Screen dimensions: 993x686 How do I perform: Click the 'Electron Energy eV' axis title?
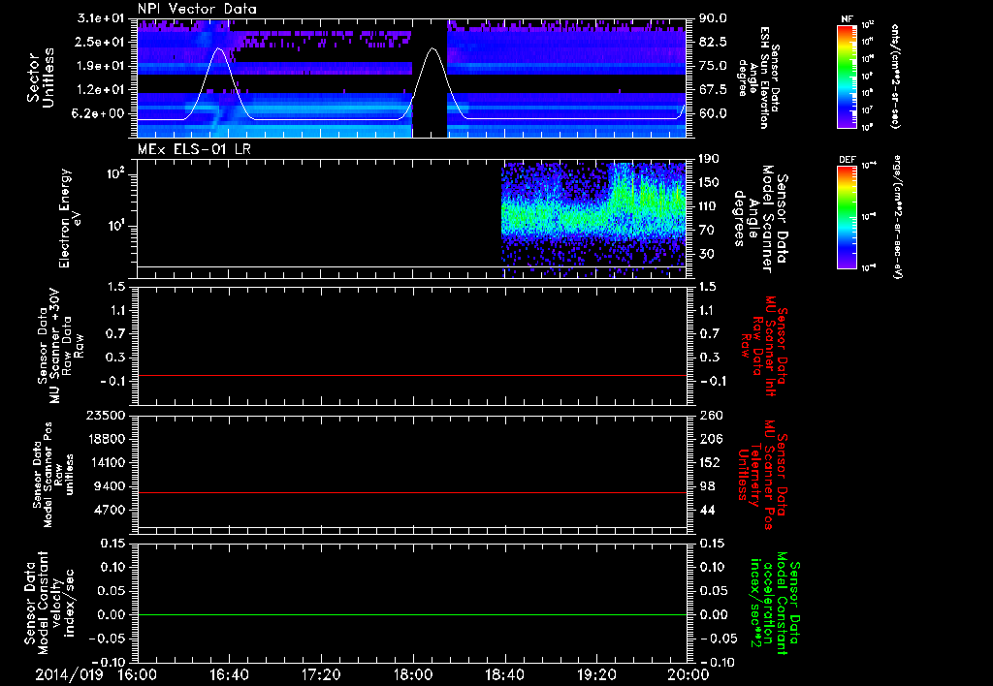70,218
